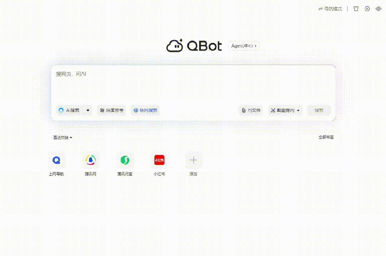Switch to 导航模式 navigation mode

point(330,9)
